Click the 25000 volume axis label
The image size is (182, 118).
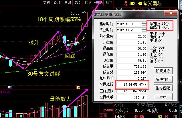(108, 110)
